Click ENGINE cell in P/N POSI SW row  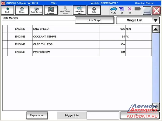click(20, 52)
